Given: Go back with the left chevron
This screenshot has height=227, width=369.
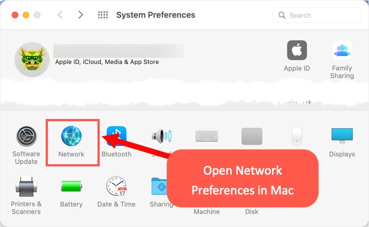Looking at the screenshot, I should click(x=60, y=15).
